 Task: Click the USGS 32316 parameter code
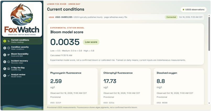tap(109, 103)
